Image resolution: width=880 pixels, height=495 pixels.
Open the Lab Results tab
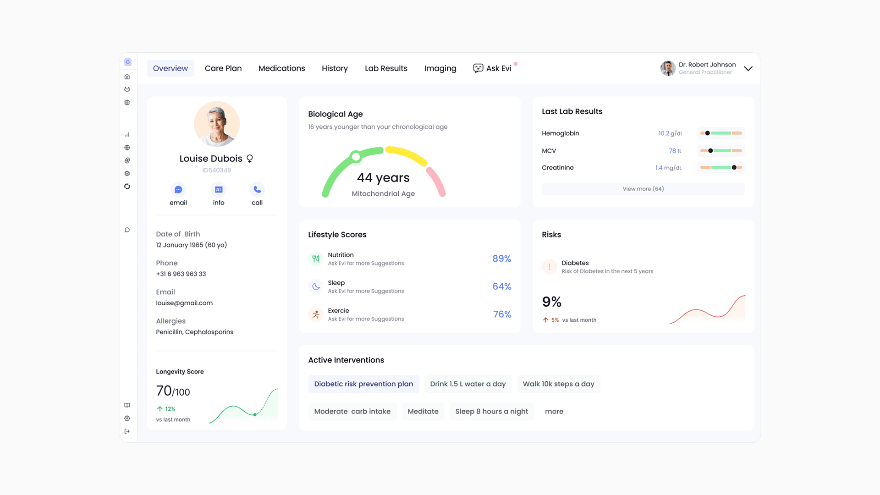386,68
